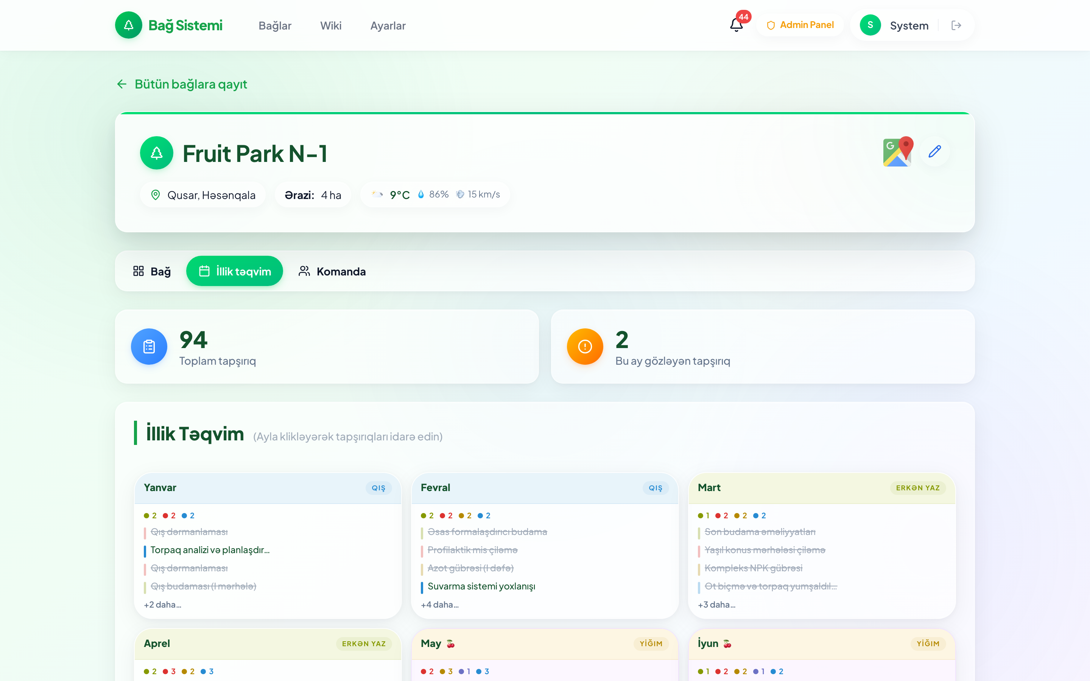
Task: Open the May month card
Action: coord(545,655)
